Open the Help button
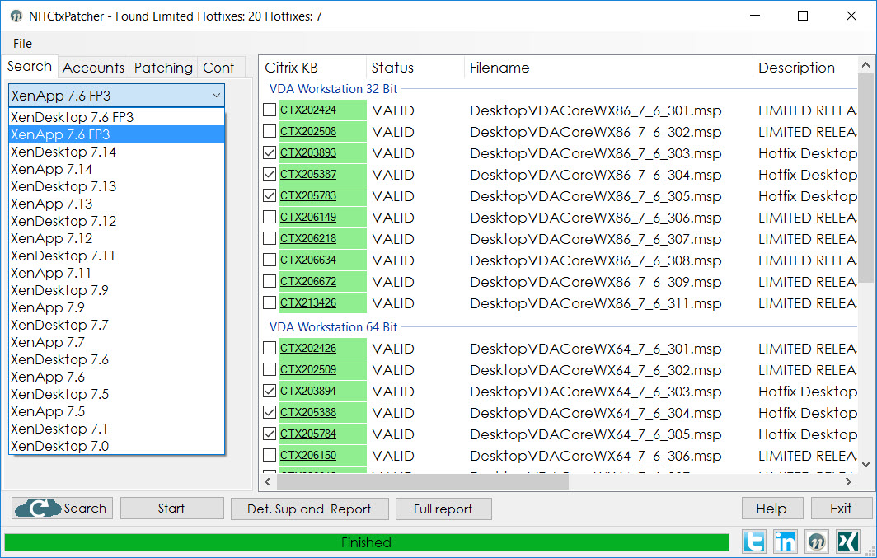The height and width of the screenshot is (558, 877). (771, 509)
